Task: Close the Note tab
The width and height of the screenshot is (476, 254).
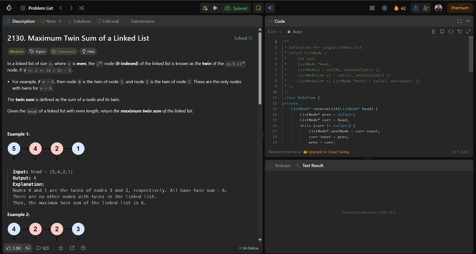Action: [x=59, y=21]
